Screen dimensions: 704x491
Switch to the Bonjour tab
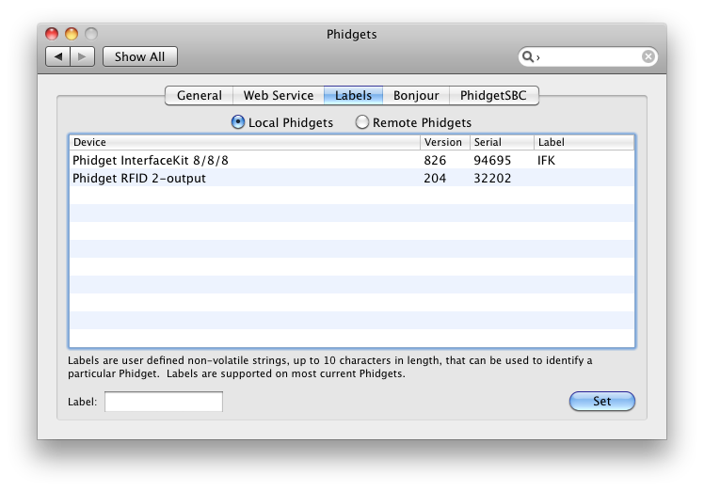[x=416, y=96]
